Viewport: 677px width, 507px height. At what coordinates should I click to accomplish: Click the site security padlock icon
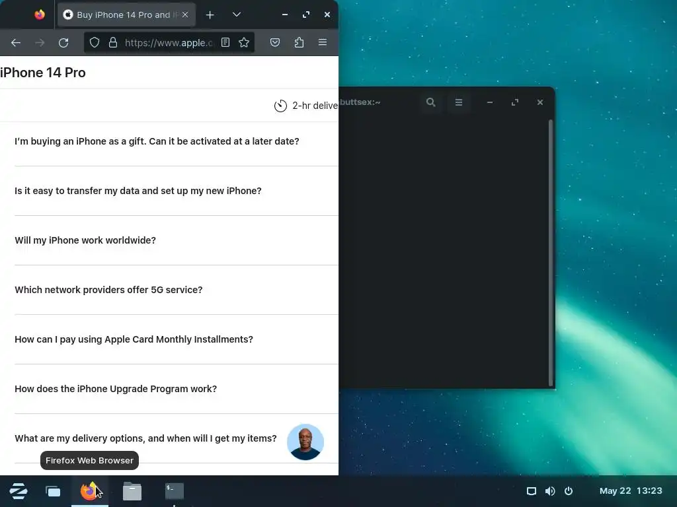113,42
